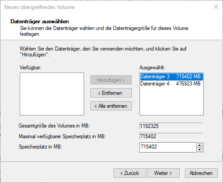Viewport: 223px width, 183px height.
Task: Select Datenträger 3 in Ausgewählt list
Action: (172, 77)
